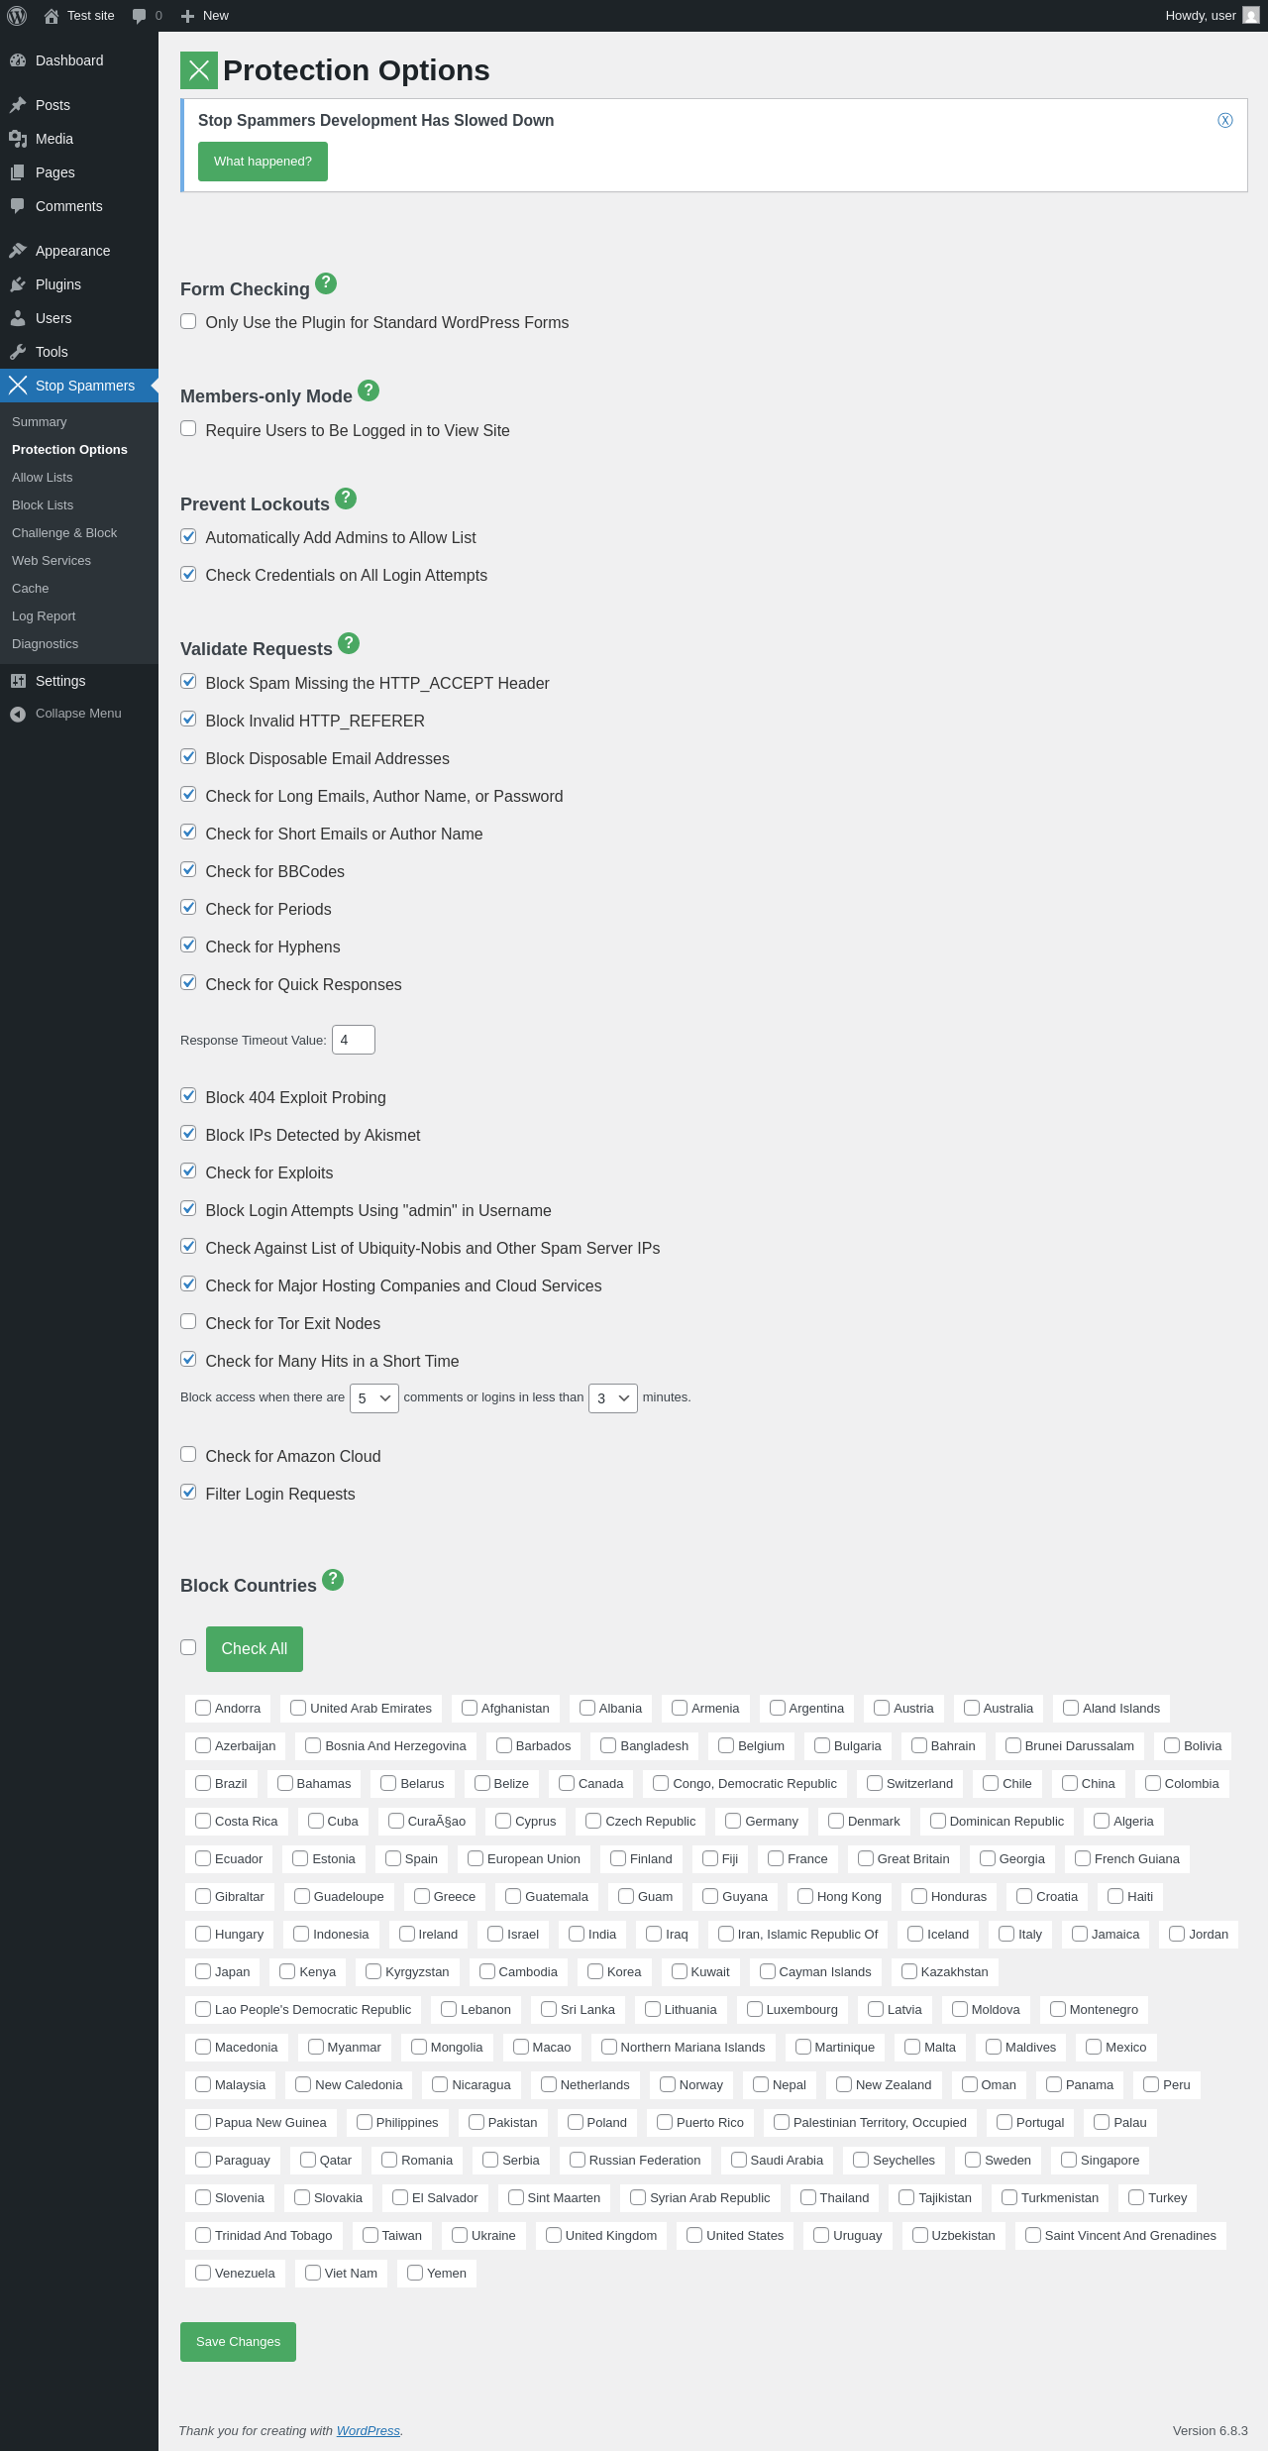Open help icon beside Members-only Mode

click(x=369, y=390)
